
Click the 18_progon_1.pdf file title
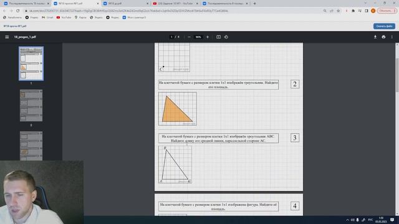point(25,37)
